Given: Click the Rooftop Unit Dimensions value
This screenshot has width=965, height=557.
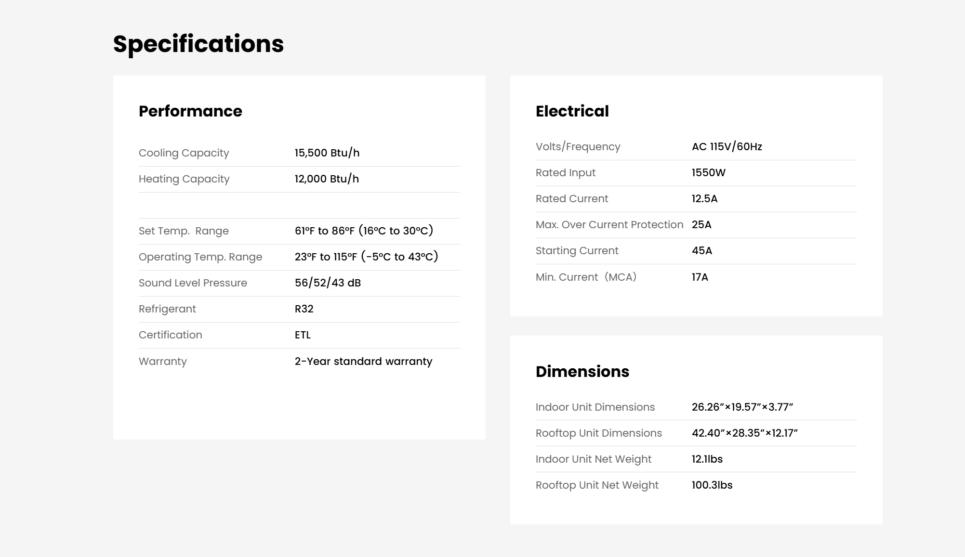Looking at the screenshot, I should point(745,433).
